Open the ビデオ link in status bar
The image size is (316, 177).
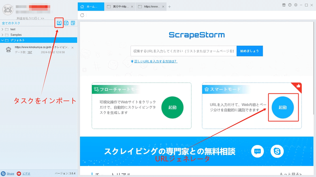click(x=26, y=173)
